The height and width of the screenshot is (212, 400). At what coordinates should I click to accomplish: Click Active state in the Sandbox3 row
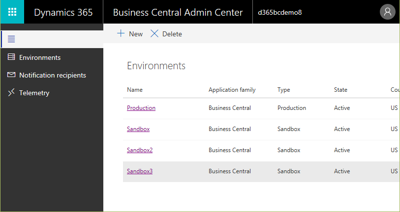tap(342, 171)
